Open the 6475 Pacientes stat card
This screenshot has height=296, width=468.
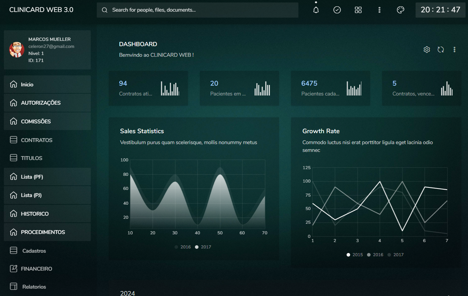(330, 88)
